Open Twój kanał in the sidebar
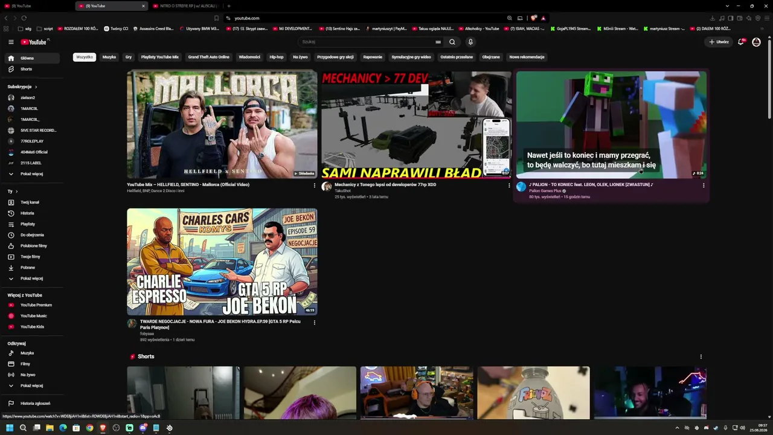 [x=33, y=202]
